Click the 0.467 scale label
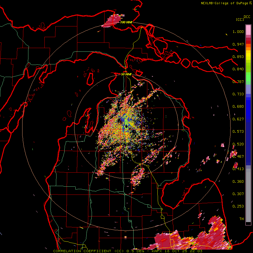 [238, 157]
